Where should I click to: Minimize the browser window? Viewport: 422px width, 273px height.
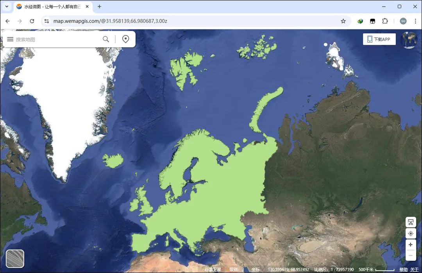(384, 7)
